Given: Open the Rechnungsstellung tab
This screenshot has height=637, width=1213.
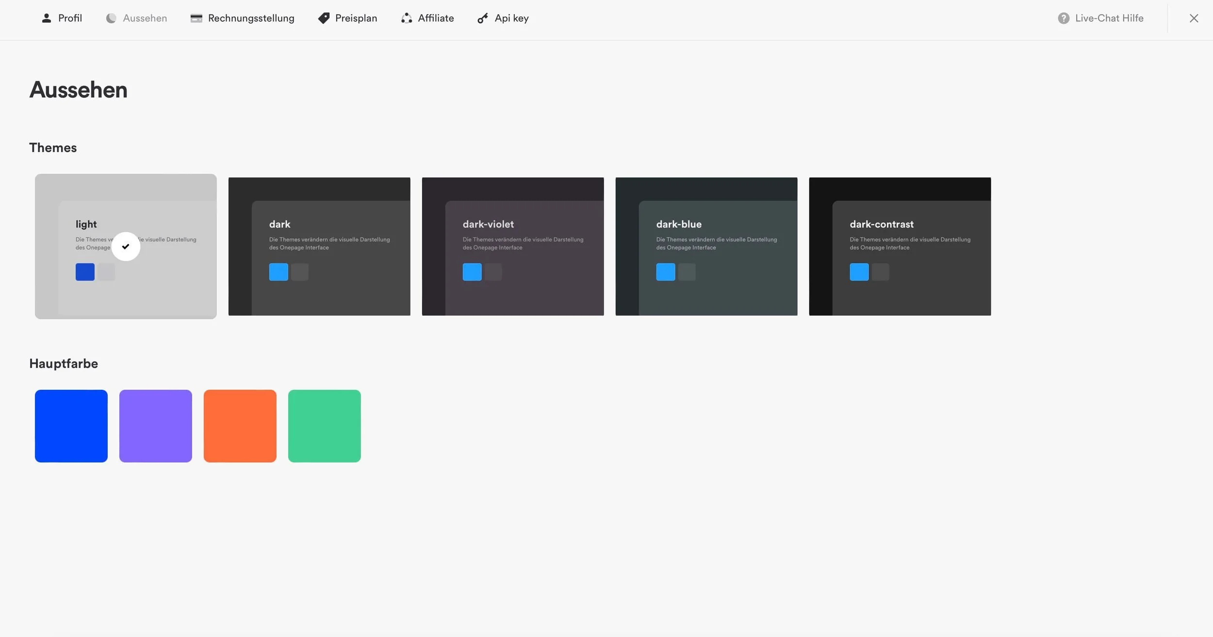Looking at the screenshot, I should coord(251,18).
